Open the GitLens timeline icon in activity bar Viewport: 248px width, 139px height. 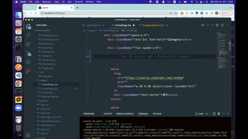(28, 62)
